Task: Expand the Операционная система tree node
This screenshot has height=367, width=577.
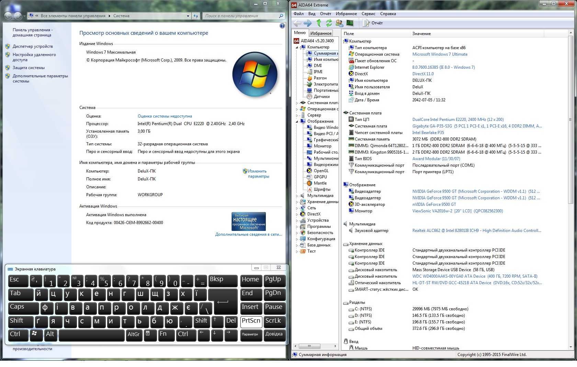Action: point(297,109)
